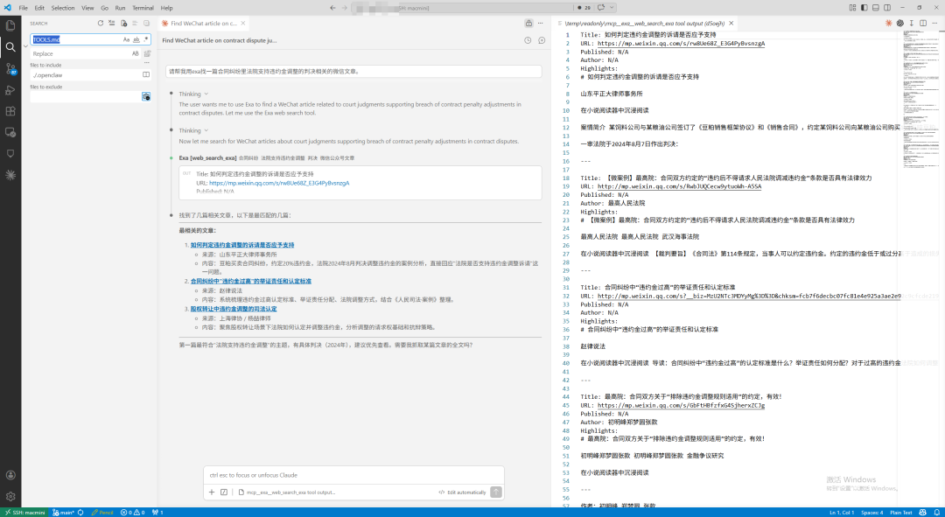Open the Extensions view

(x=10, y=111)
